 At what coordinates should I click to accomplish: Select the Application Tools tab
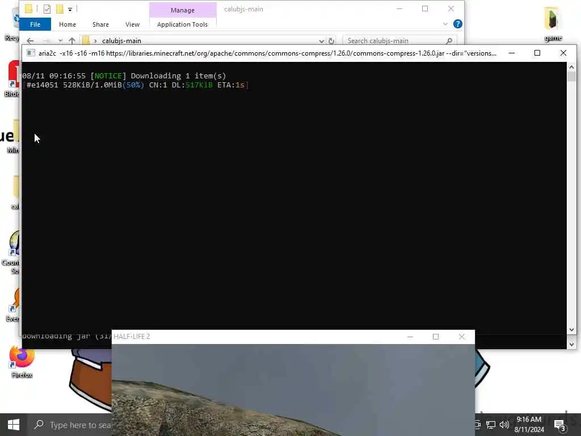tap(182, 24)
